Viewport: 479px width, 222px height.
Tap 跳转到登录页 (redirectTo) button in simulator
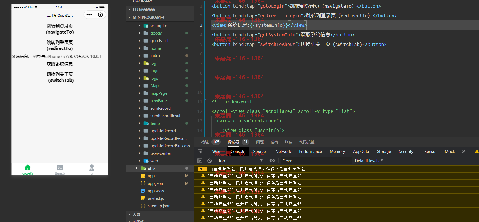click(x=60, y=45)
